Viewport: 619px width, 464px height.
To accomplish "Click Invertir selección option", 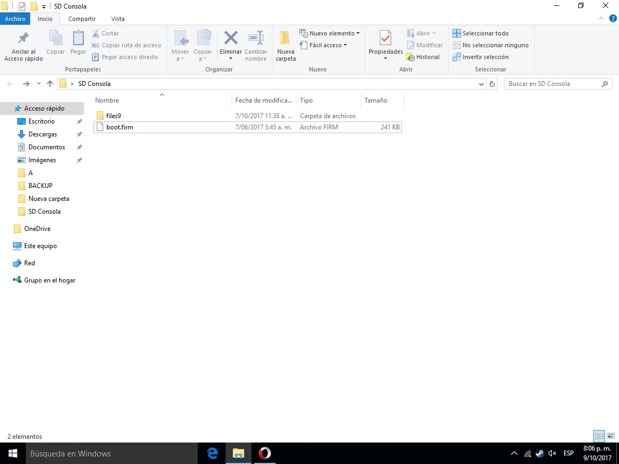I will (x=481, y=57).
